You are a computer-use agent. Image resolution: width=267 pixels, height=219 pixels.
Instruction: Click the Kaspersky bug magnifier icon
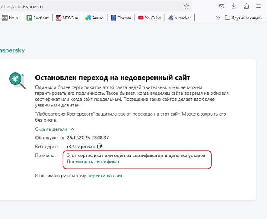(17, 81)
